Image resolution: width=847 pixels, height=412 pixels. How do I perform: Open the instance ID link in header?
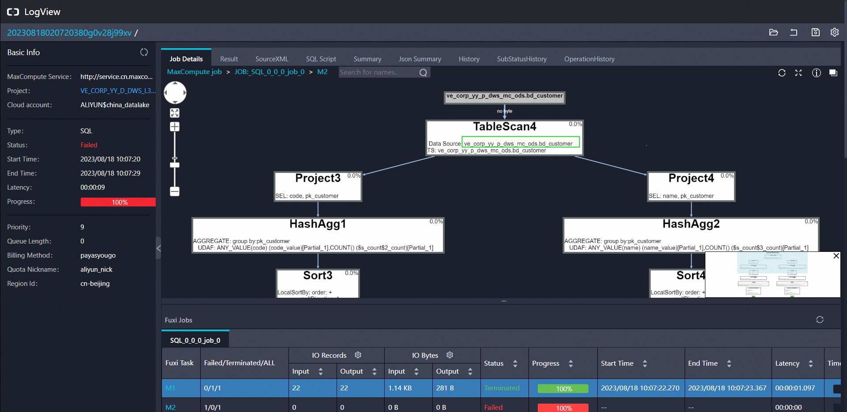point(69,33)
